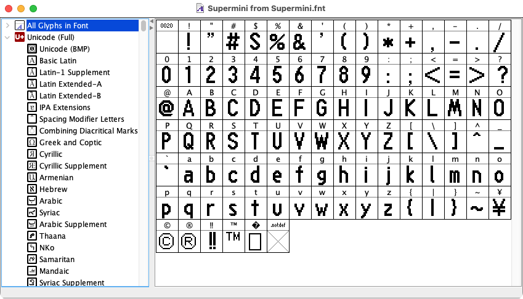The image size is (523, 299).
Task: Click the sidebar vertical scrollbar thumb
Action: pyautogui.click(x=144, y=26)
